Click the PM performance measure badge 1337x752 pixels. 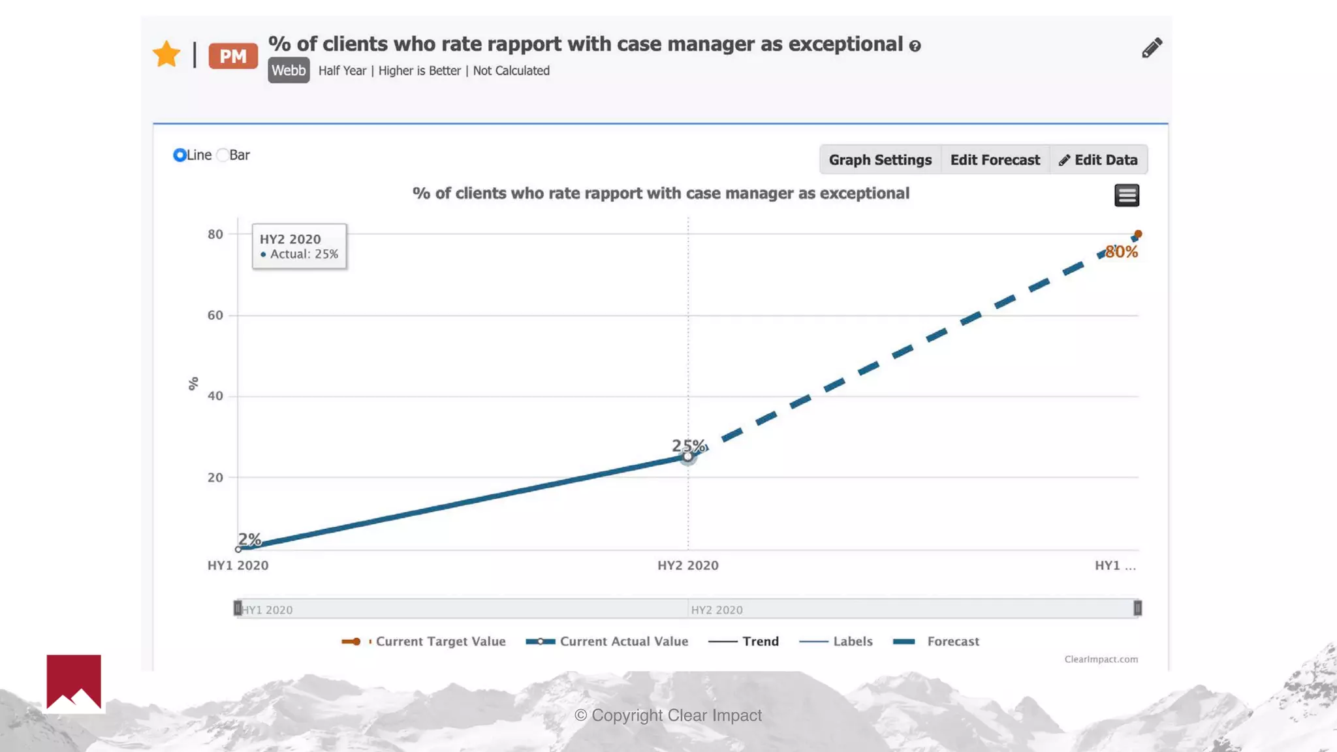click(x=232, y=56)
